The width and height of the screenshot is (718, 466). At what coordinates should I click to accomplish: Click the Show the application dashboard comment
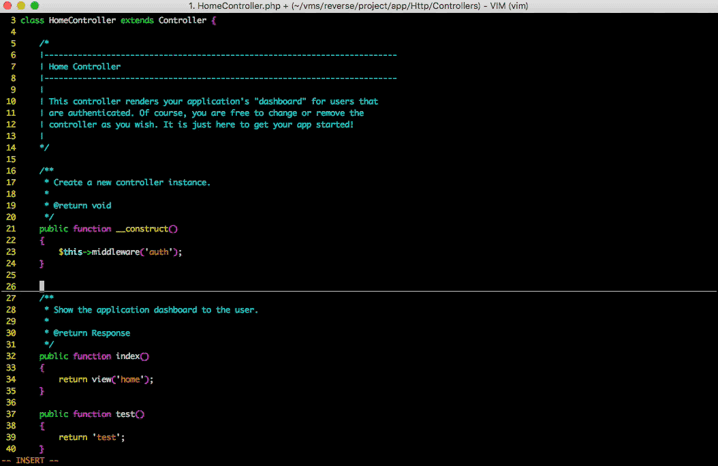click(x=155, y=310)
